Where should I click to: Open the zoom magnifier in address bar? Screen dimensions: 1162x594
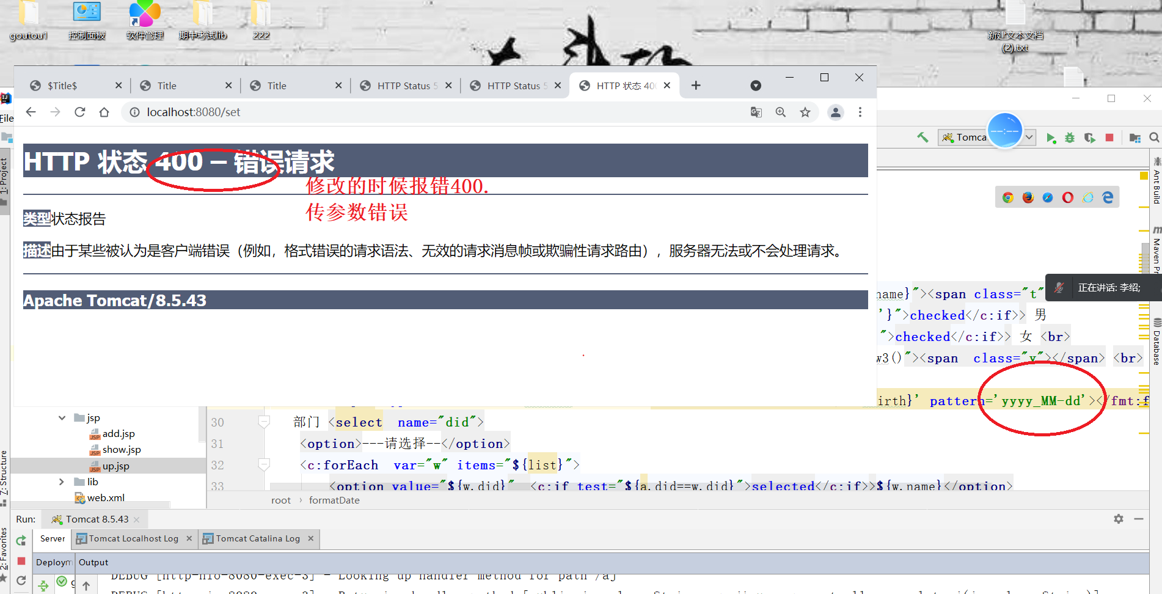point(781,112)
